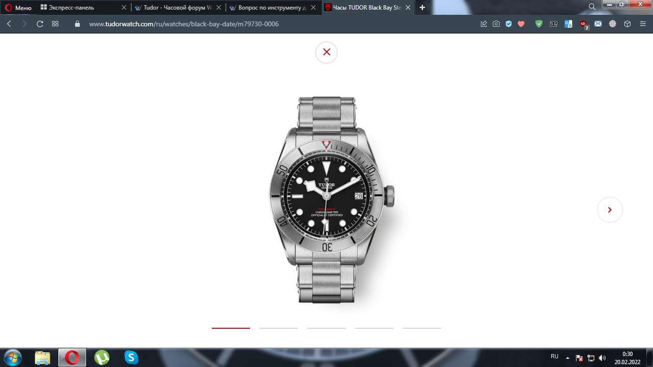The height and width of the screenshot is (367, 653).
Task: Open the search tabs magnifier
Action: 592,7
